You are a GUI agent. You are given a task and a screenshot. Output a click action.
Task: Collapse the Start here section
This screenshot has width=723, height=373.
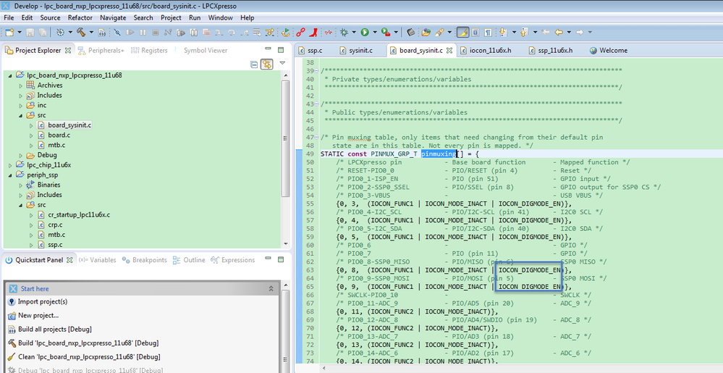[271, 288]
